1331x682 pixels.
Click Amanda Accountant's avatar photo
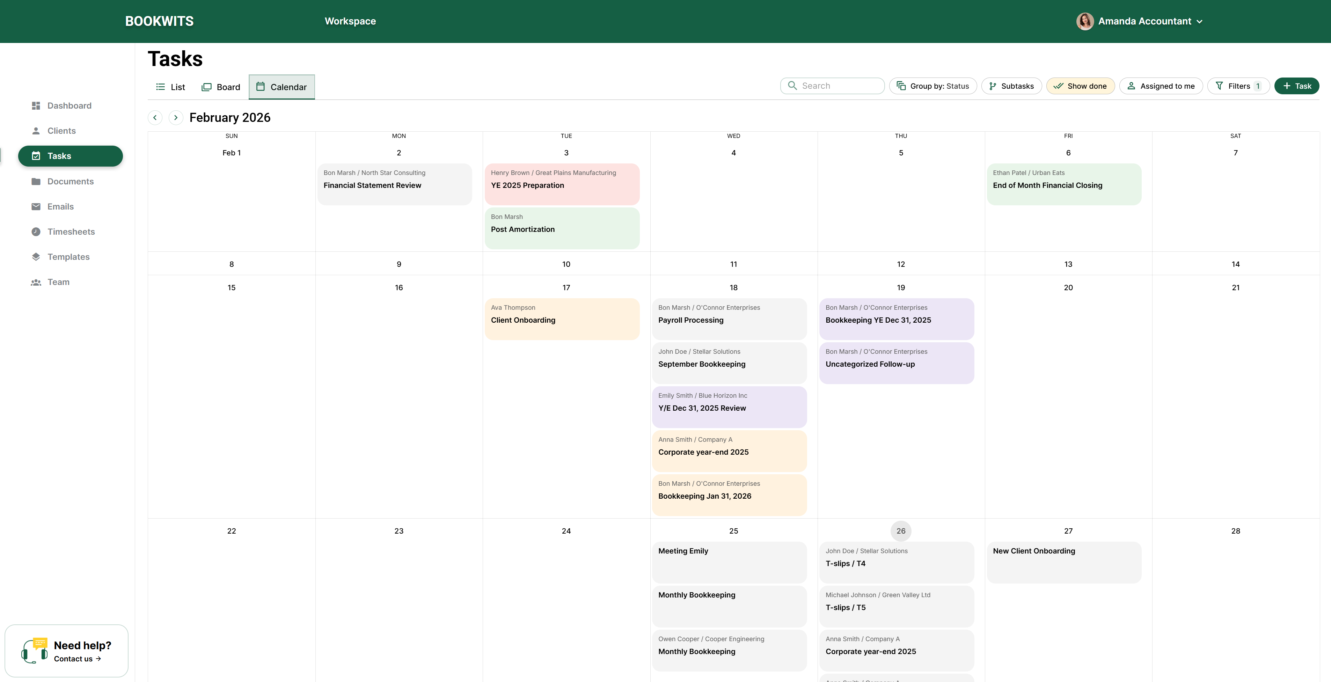(x=1084, y=21)
